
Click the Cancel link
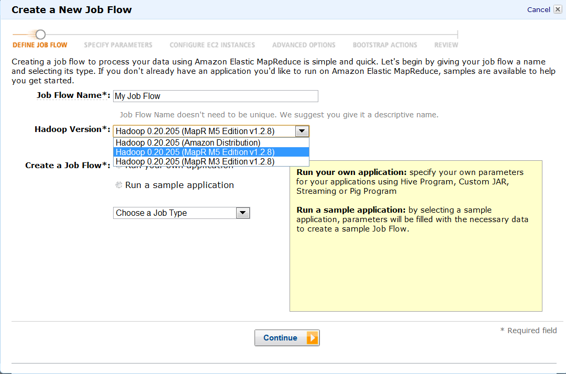coord(538,10)
